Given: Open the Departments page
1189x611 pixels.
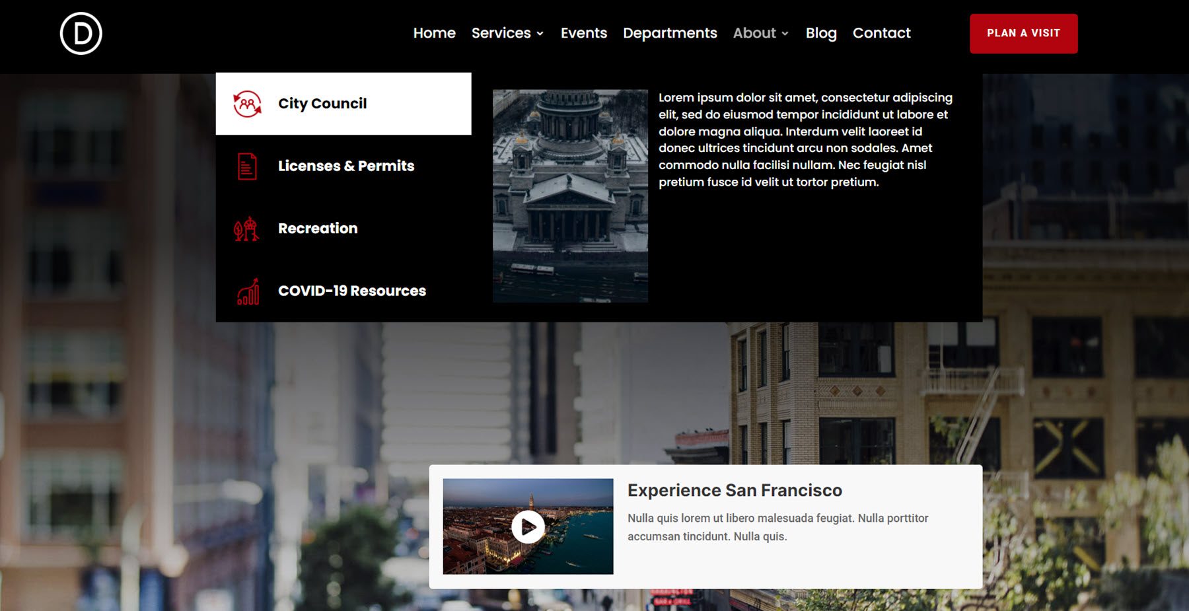Looking at the screenshot, I should [670, 33].
